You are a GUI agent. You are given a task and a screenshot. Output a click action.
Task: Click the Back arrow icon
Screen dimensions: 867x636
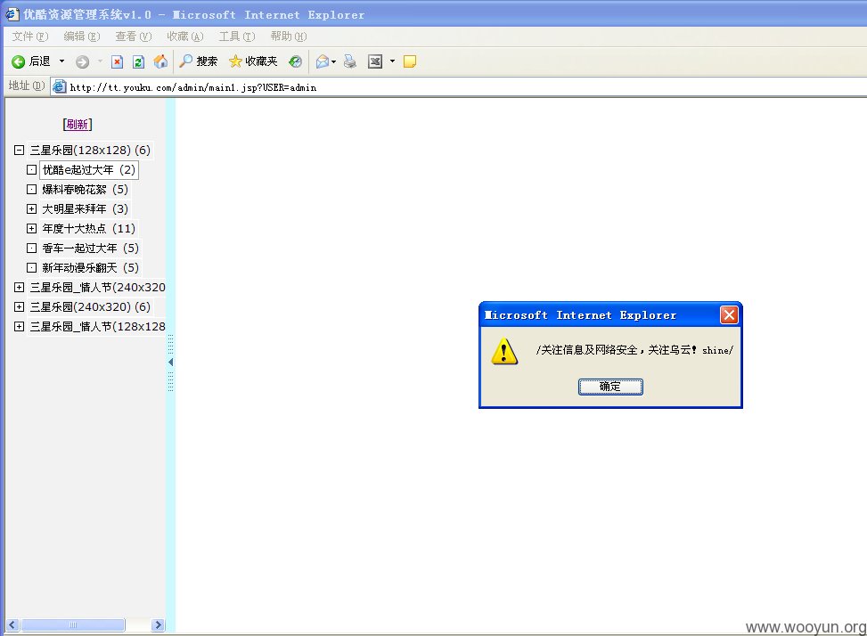(18, 61)
